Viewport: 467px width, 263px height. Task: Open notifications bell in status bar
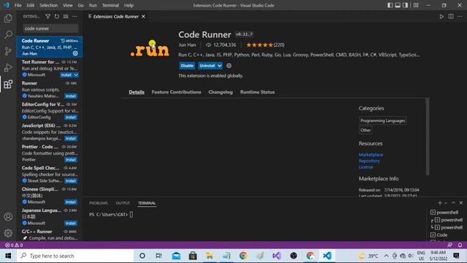click(x=460, y=245)
